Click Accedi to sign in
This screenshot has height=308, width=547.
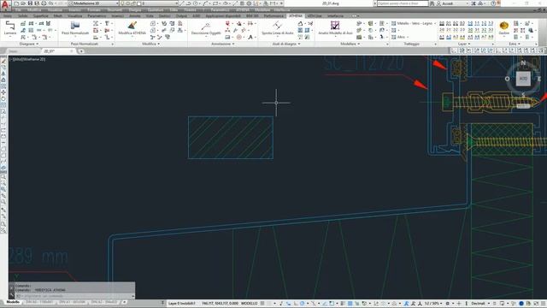448,3
